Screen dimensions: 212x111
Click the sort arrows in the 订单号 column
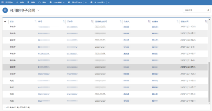(92, 22)
